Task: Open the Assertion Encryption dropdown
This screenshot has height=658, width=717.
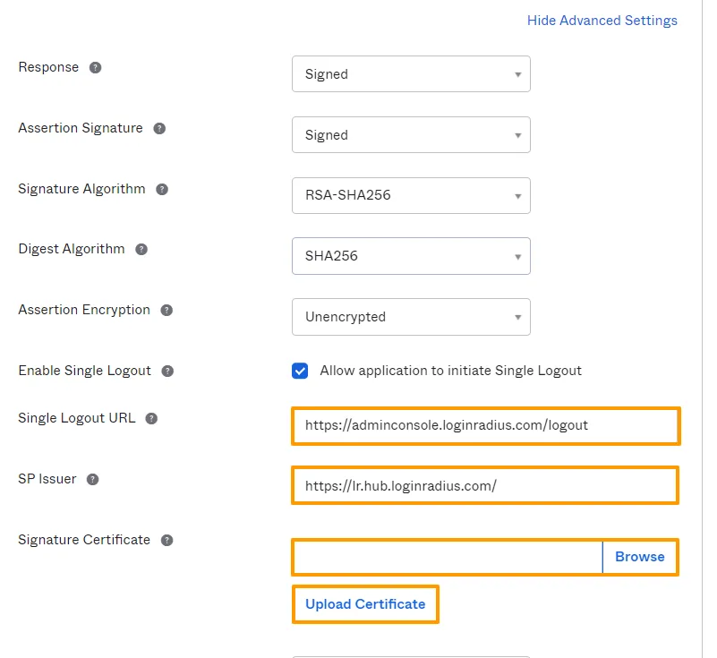Action: [x=411, y=317]
